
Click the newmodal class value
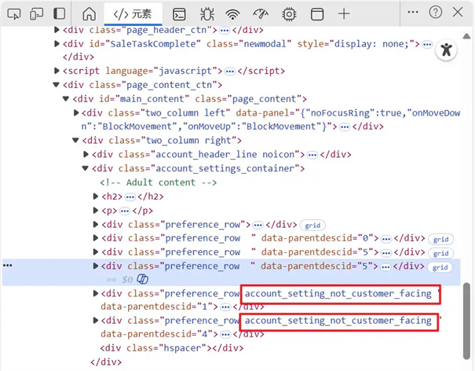coord(265,44)
